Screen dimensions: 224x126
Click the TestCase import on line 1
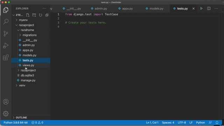[x=111, y=14]
